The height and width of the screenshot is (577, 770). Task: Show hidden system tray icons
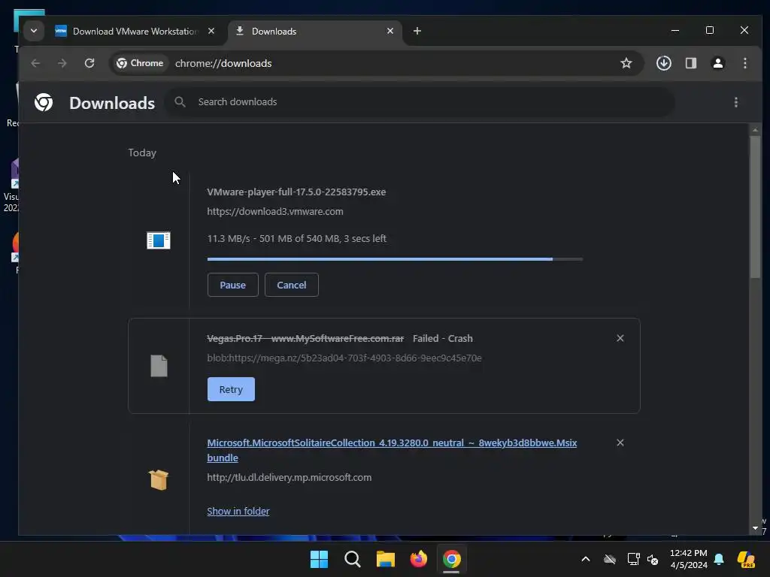point(585,559)
